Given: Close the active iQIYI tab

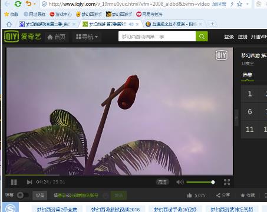Looking at the screenshot, I should coord(137,24).
